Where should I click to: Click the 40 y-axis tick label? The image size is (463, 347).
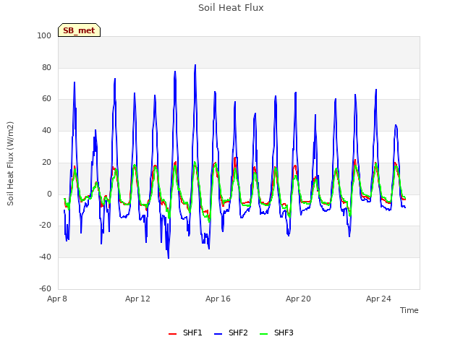pos(46,130)
